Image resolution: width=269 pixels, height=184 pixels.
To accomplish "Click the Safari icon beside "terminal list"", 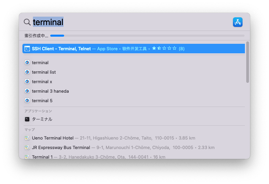I will tap(27, 72).
